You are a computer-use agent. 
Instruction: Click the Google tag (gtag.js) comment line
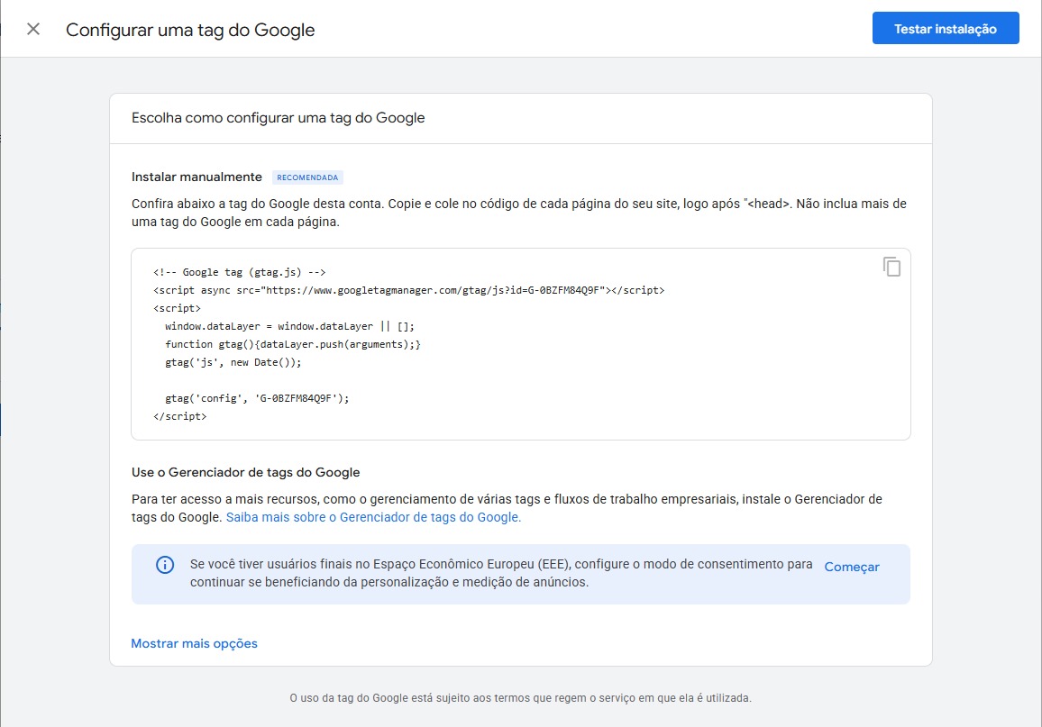[239, 272]
